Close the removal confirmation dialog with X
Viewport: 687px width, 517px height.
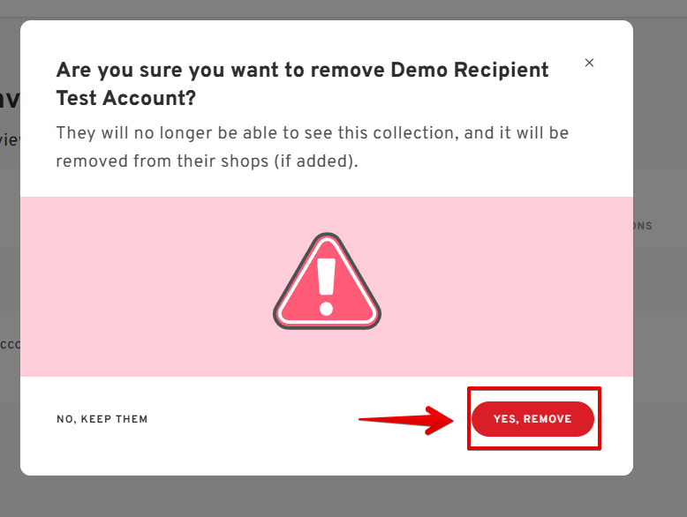(x=589, y=63)
